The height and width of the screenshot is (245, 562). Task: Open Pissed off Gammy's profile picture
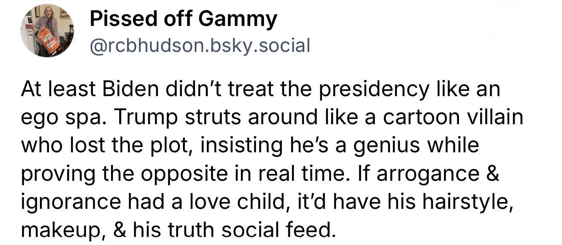click(47, 31)
